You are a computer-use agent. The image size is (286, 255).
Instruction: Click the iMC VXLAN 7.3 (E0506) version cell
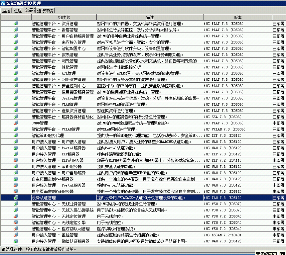coord(224,129)
